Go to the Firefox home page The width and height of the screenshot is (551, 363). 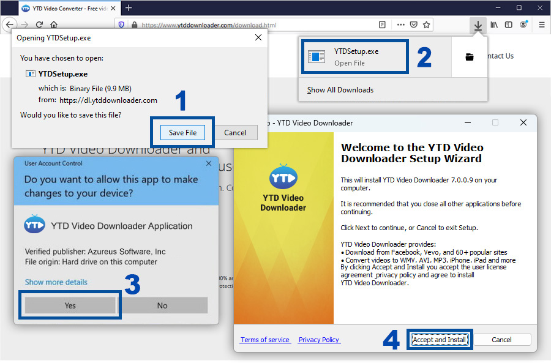tap(54, 24)
